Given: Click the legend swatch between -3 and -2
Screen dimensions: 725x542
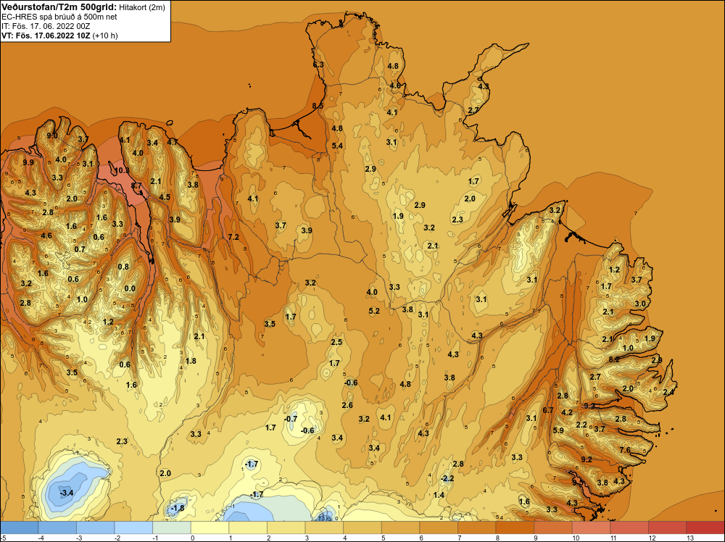Looking at the screenshot, I should [95, 528].
